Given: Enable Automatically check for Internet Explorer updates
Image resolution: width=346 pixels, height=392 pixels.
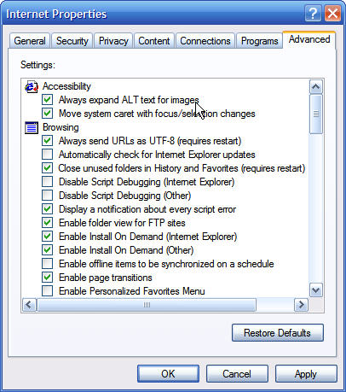Looking at the screenshot, I should coord(47,155).
